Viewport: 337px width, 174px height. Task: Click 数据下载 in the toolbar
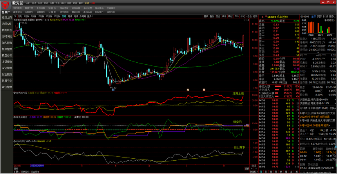pyautogui.click(x=29, y=8)
